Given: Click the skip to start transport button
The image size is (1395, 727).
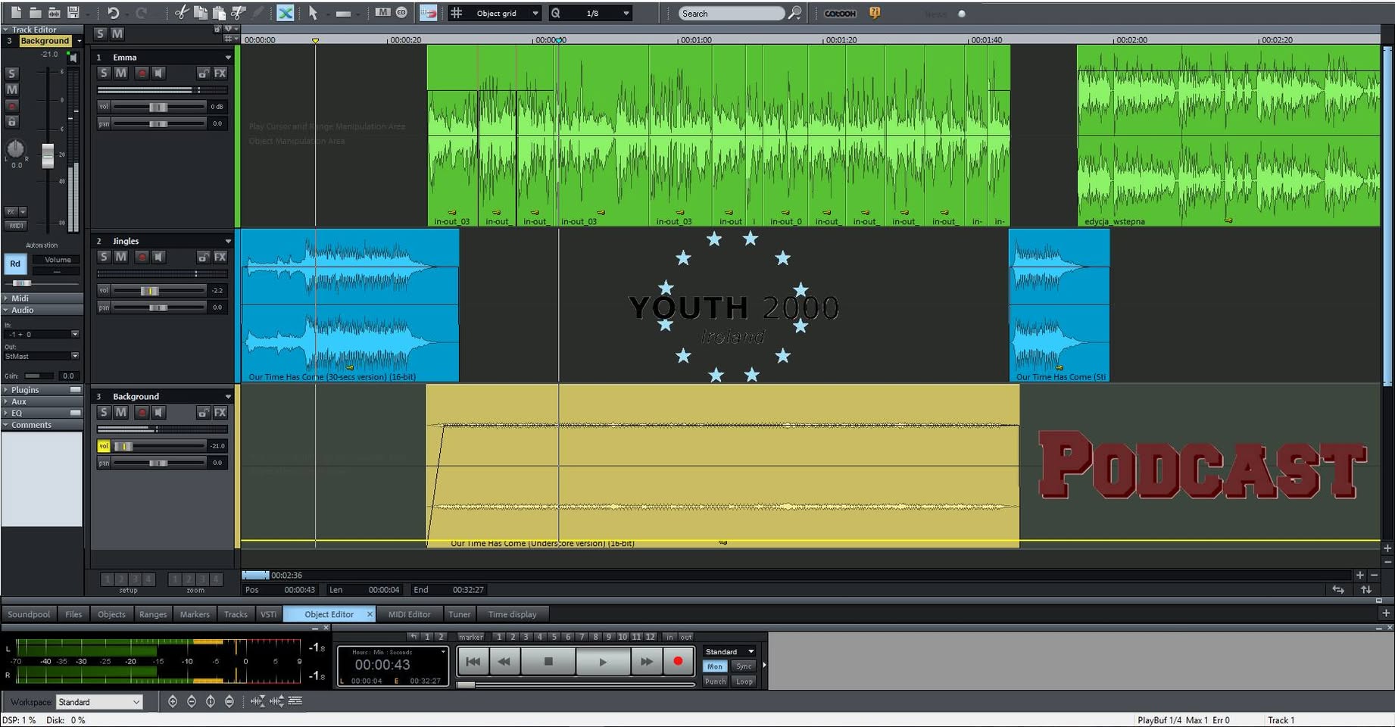Looking at the screenshot, I should coord(473,662).
